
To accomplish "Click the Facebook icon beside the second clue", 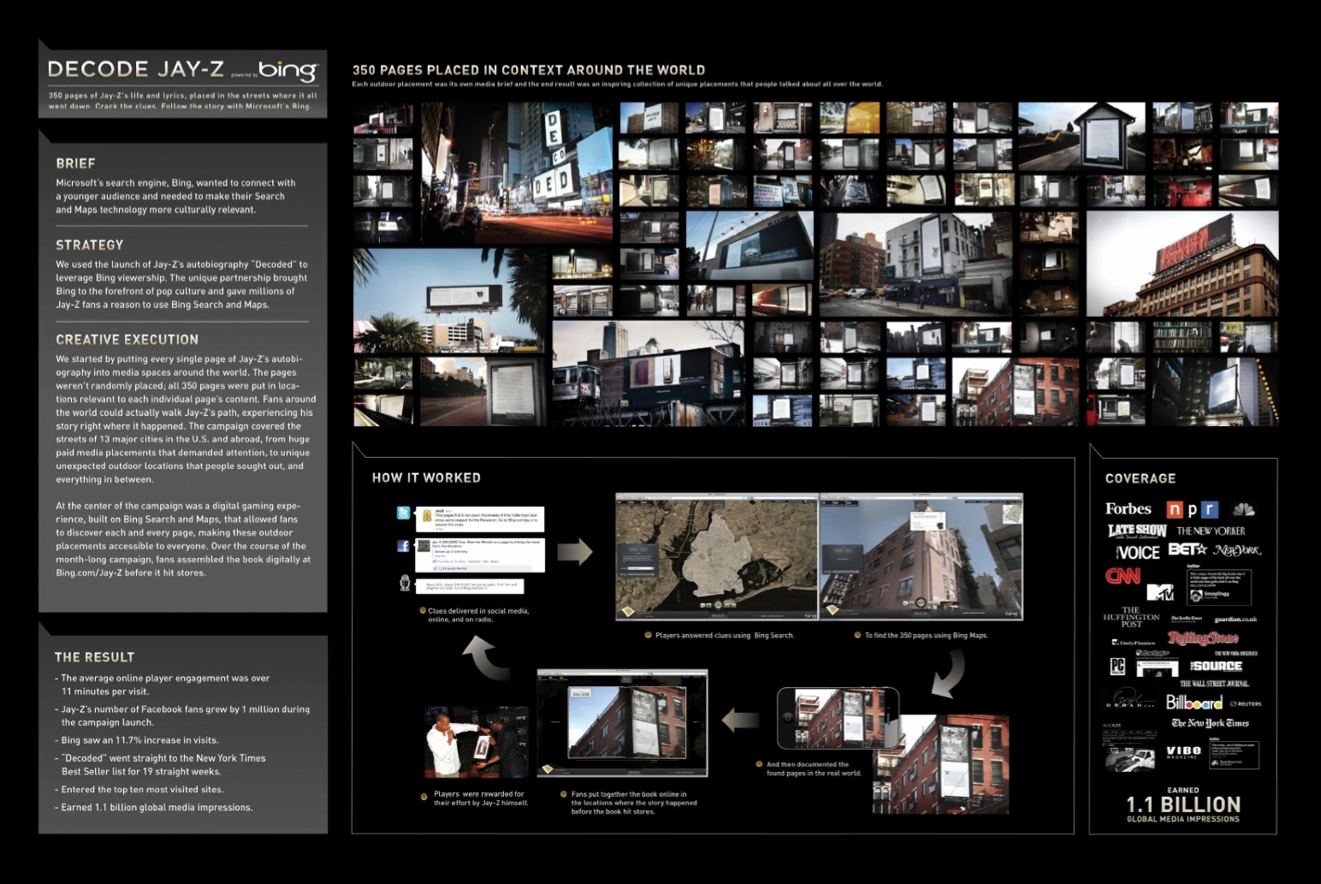I will (x=403, y=546).
